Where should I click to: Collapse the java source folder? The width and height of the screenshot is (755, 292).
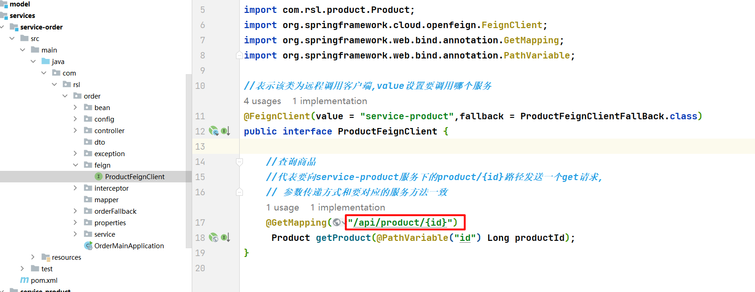click(33, 61)
